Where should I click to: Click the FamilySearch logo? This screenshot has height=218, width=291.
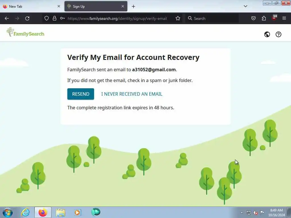coord(25,32)
